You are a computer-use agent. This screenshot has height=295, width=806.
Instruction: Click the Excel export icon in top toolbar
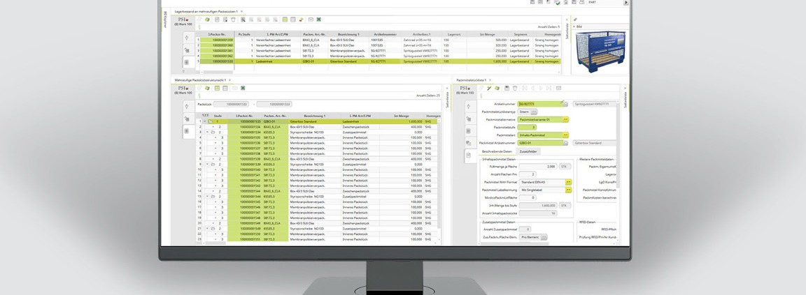[319, 20]
